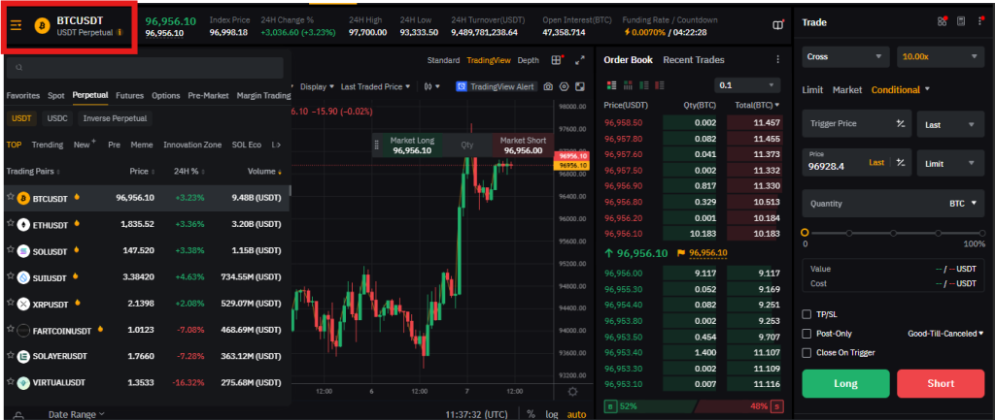Screen dimensions: 995x420
Task: Click the lock icon at chart bottom
Action: tap(19, 415)
